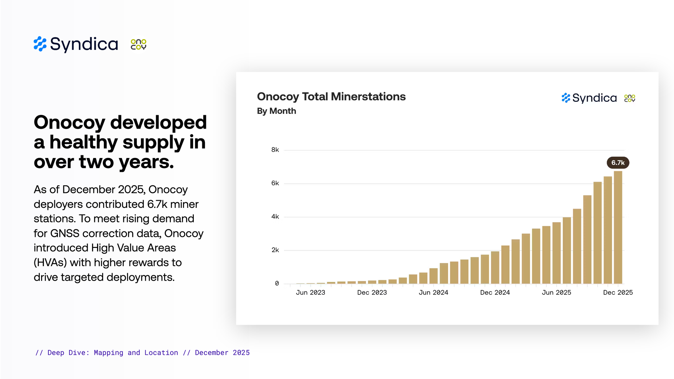
Task: Click the Jun 2023 axis label
Action: click(x=310, y=292)
